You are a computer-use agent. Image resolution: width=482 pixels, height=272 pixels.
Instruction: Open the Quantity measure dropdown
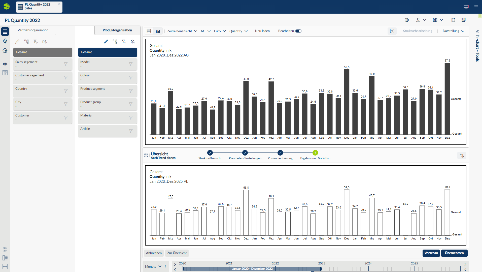(x=238, y=31)
